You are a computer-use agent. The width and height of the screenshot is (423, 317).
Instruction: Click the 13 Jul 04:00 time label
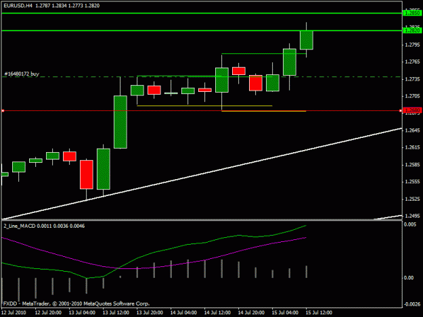tap(82, 312)
